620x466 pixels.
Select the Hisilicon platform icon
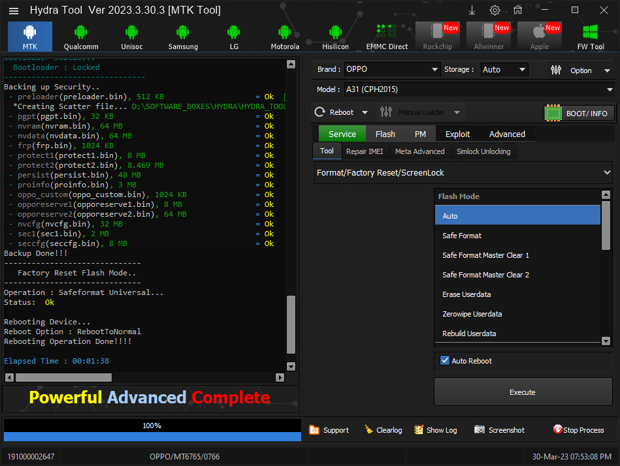(335, 37)
